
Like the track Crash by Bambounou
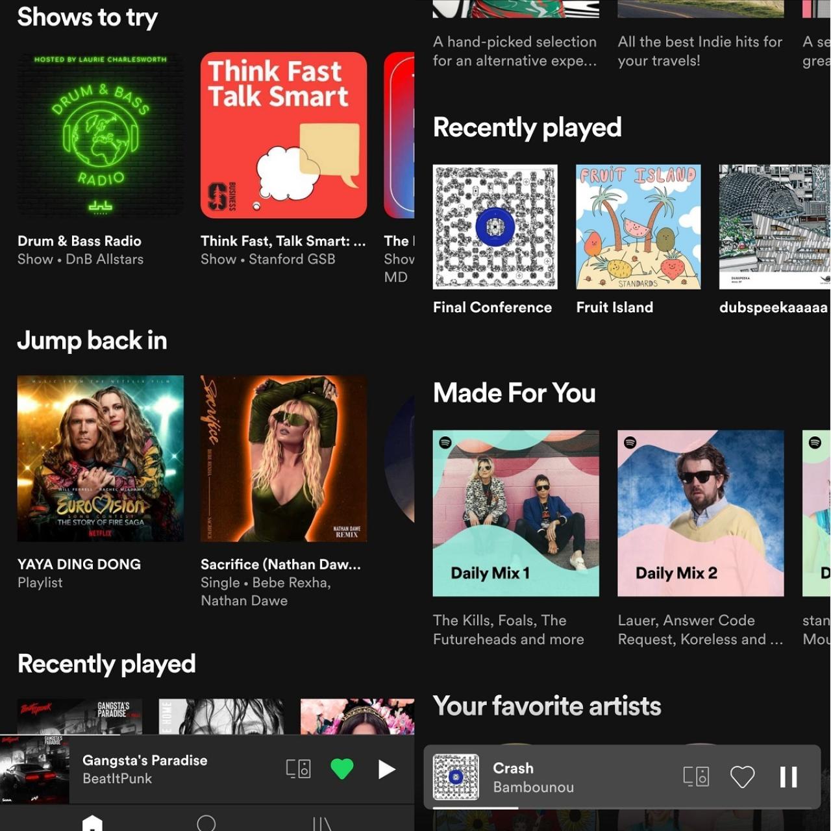tap(743, 776)
